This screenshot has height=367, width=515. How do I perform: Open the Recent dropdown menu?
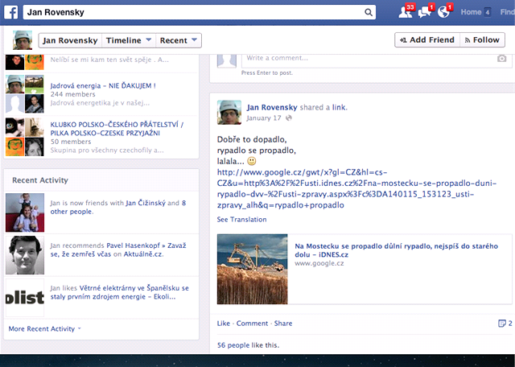coord(178,40)
